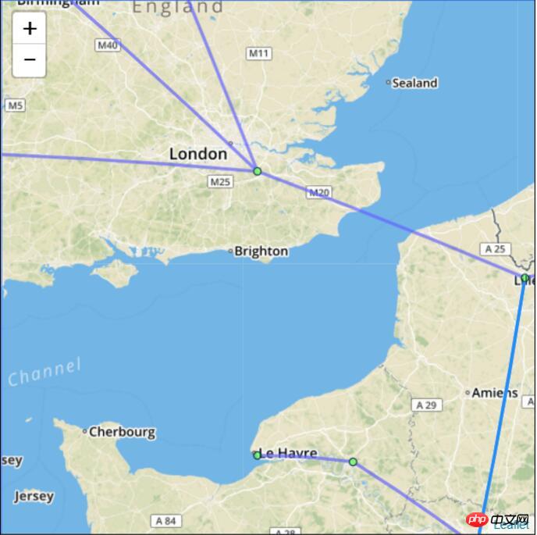Click the Amiens city label
Screen dimensions: 537x535
tap(495, 393)
